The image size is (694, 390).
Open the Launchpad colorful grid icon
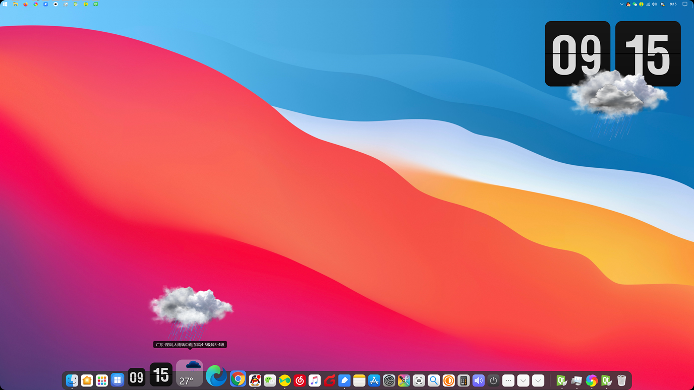[x=102, y=380]
